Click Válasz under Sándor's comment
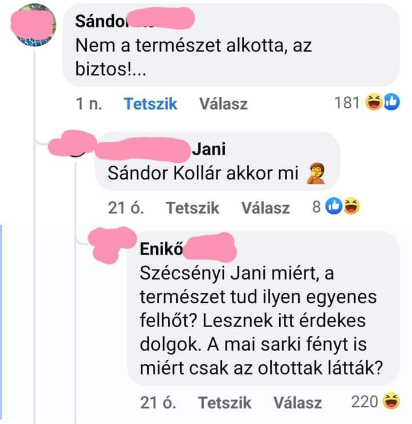The width and height of the screenshot is (412, 424). coord(223,104)
